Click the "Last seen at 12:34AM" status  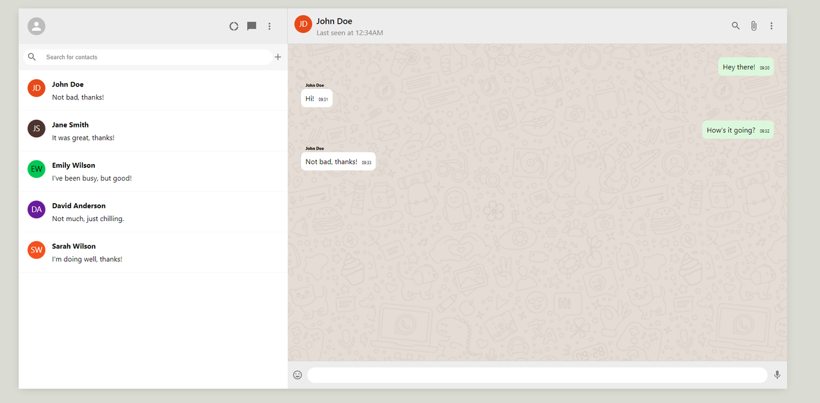coord(350,33)
